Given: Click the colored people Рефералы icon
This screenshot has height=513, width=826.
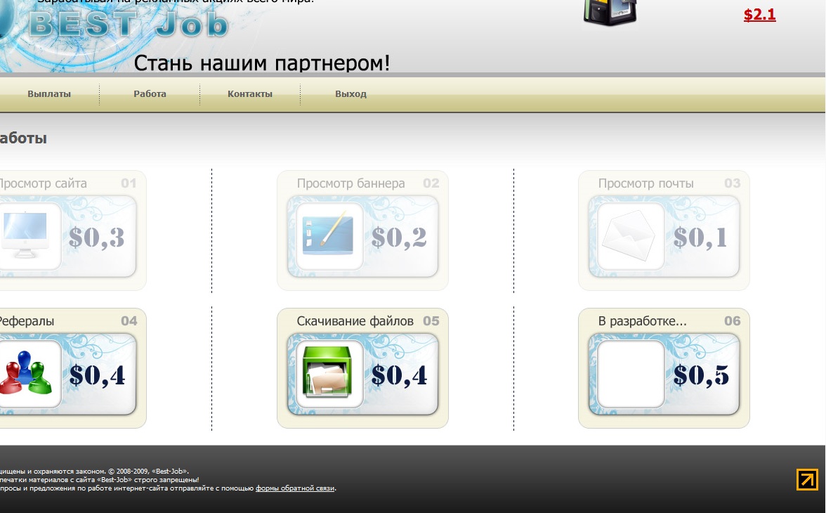Looking at the screenshot, I should pyautogui.click(x=27, y=373).
